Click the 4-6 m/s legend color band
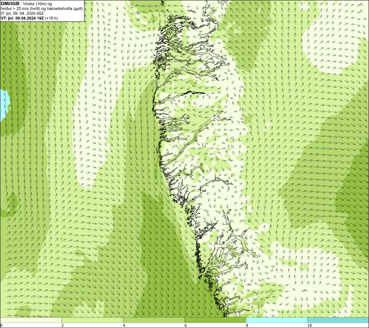369x328 pixels. tap(154, 320)
